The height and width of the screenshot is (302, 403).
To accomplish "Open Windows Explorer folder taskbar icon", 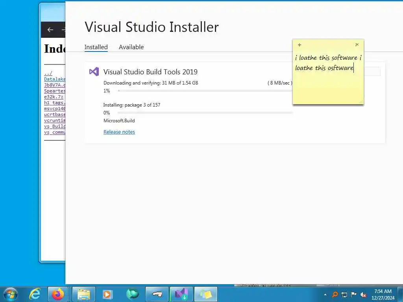I will 84,294.
